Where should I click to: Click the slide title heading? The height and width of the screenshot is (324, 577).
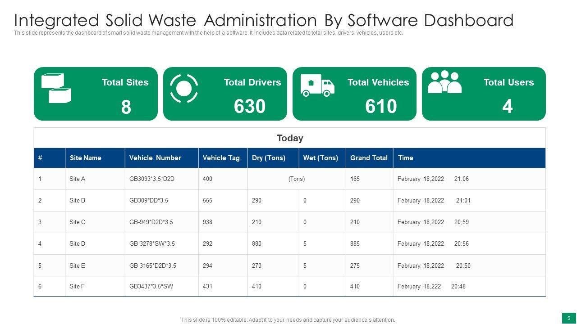[x=264, y=21]
